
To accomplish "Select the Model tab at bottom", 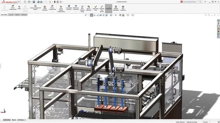I will pos(14,120).
